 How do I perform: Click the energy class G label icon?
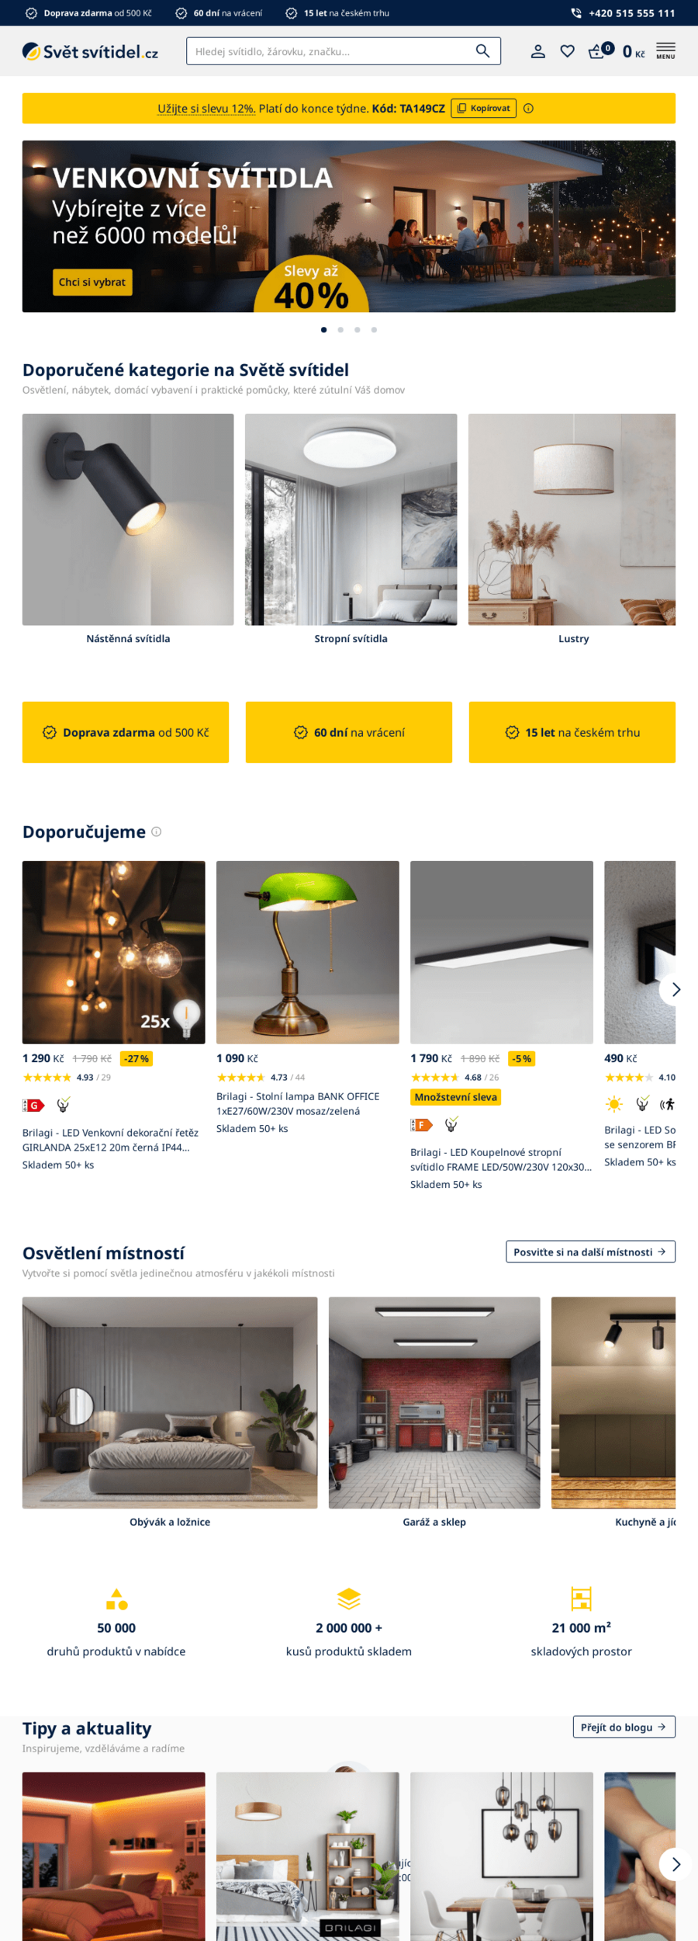pyautogui.click(x=33, y=1105)
